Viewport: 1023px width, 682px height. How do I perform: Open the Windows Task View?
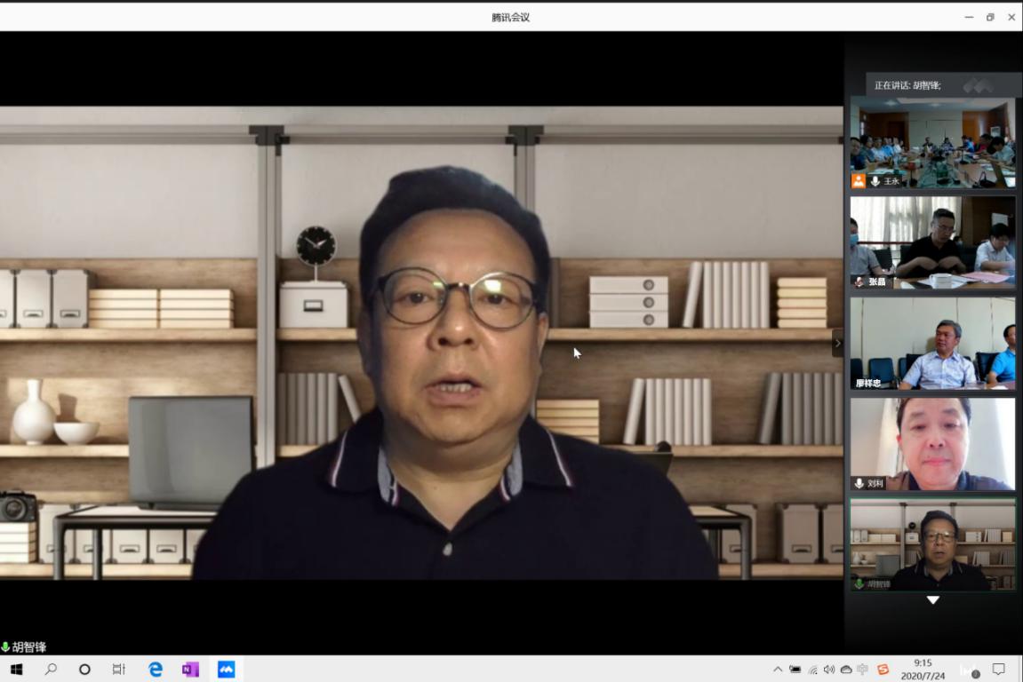pyautogui.click(x=119, y=670)
